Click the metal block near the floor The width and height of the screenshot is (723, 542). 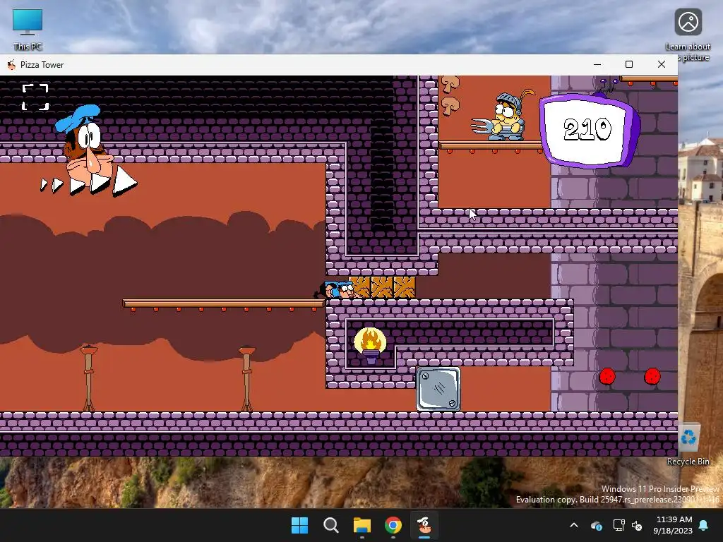pos(438,389)
